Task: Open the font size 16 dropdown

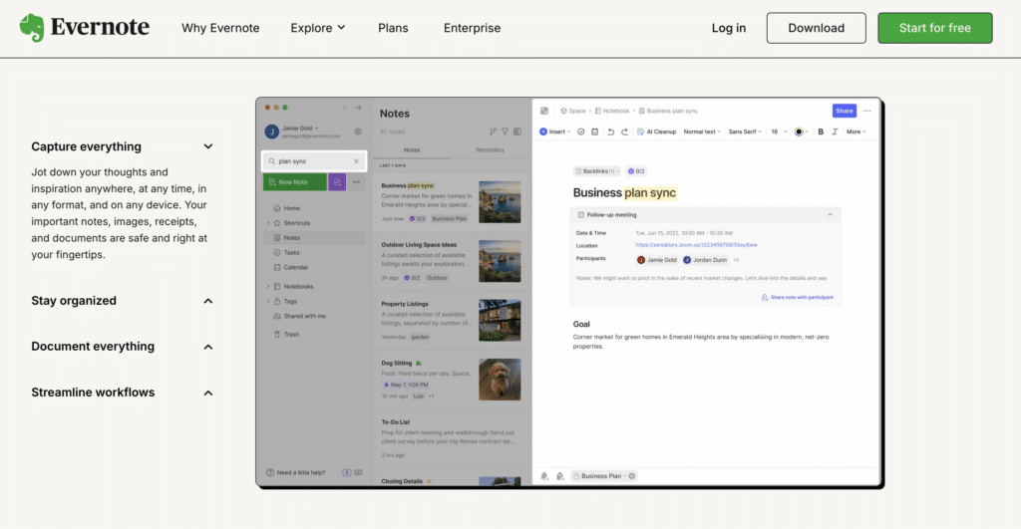Action: [779, 132]
